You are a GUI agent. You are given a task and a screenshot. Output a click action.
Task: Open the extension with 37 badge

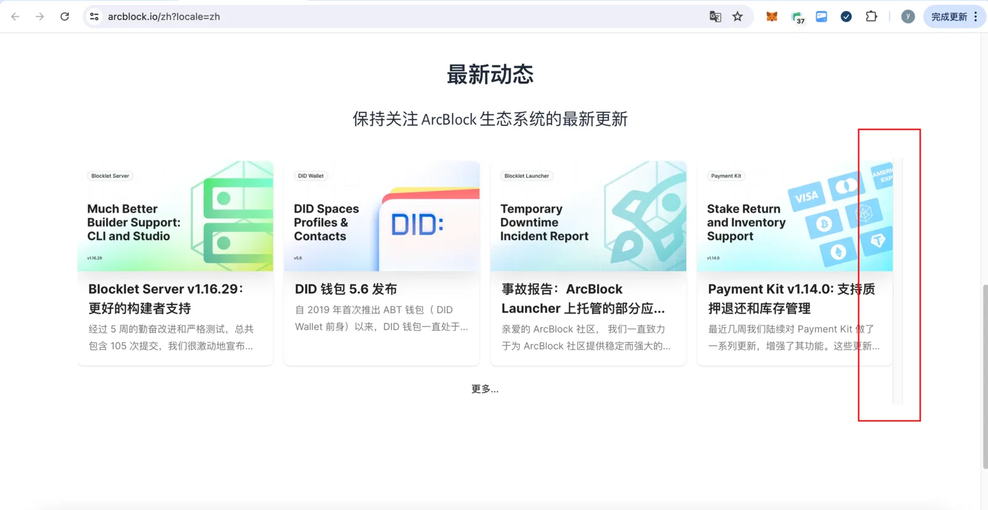tap(797, 17)
